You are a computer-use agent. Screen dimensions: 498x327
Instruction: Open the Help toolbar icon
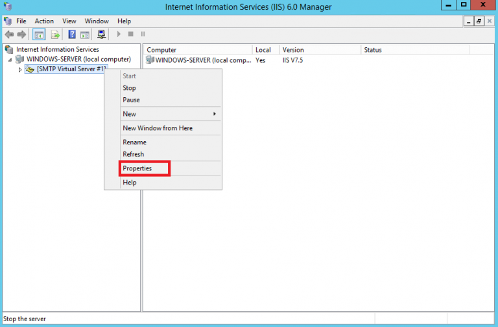(73, 34)
